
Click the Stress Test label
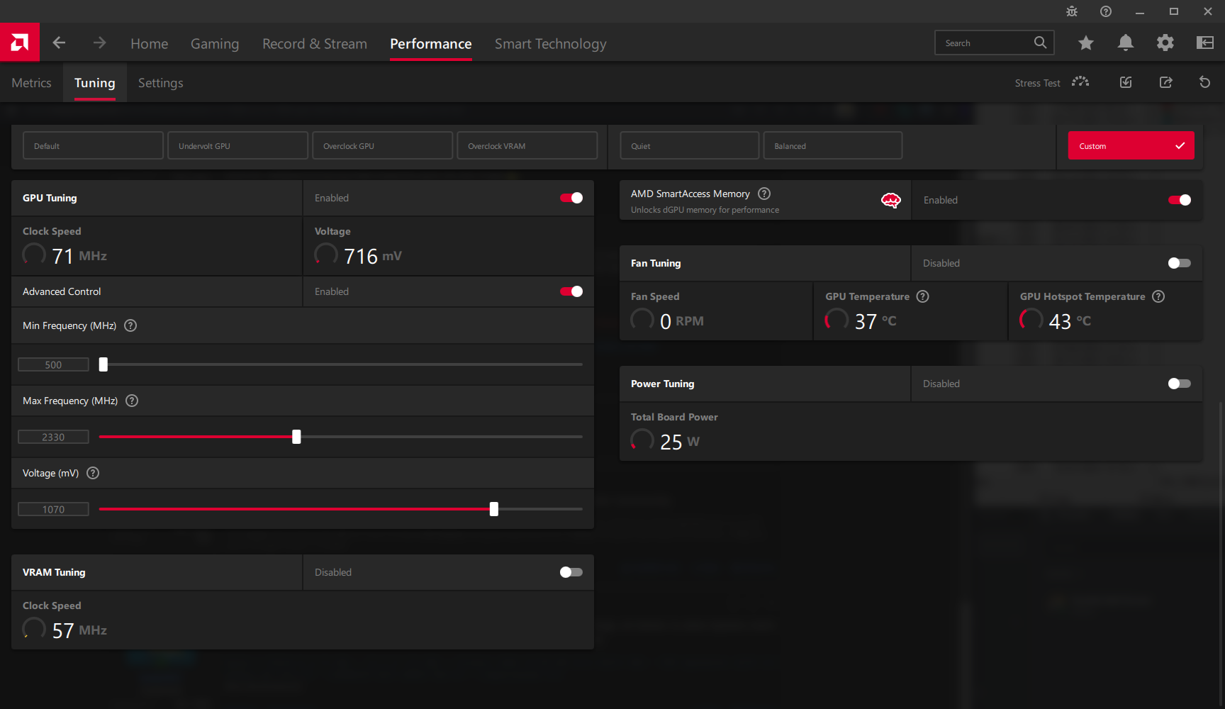pos(1037,83)
